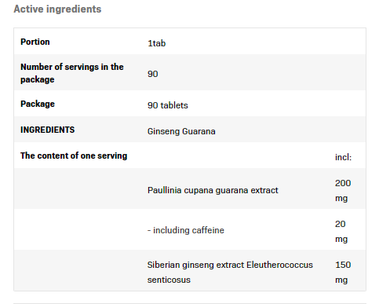Click the 150 mg ginseng amount

343,272
